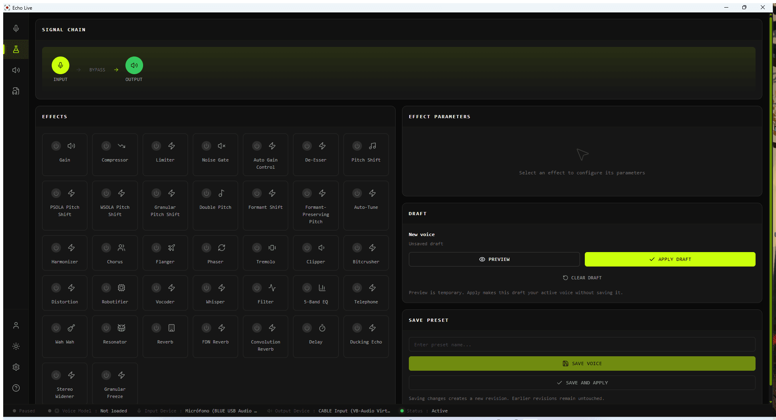776x420 pixels.
Task: Focus the preset name input field
Action: point(582,344)
